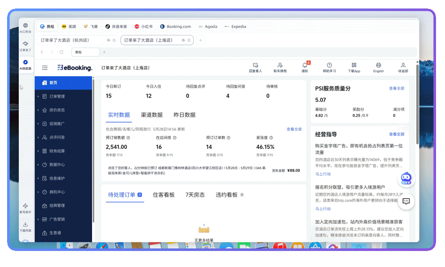Image resolution: width=445 pixels, height=267 pixels.
Task: Open 联系携程 in the header
Action: coord(280,68)
